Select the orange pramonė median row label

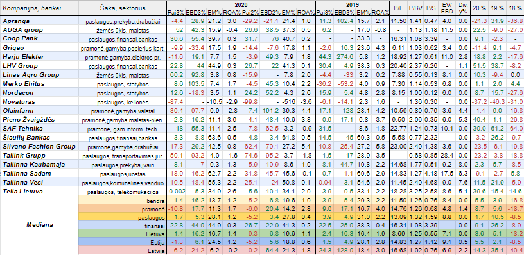[122, 209]
